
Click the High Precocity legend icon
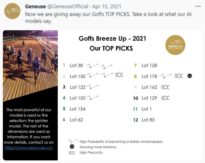pyautogui.click(x=72, y=153)
